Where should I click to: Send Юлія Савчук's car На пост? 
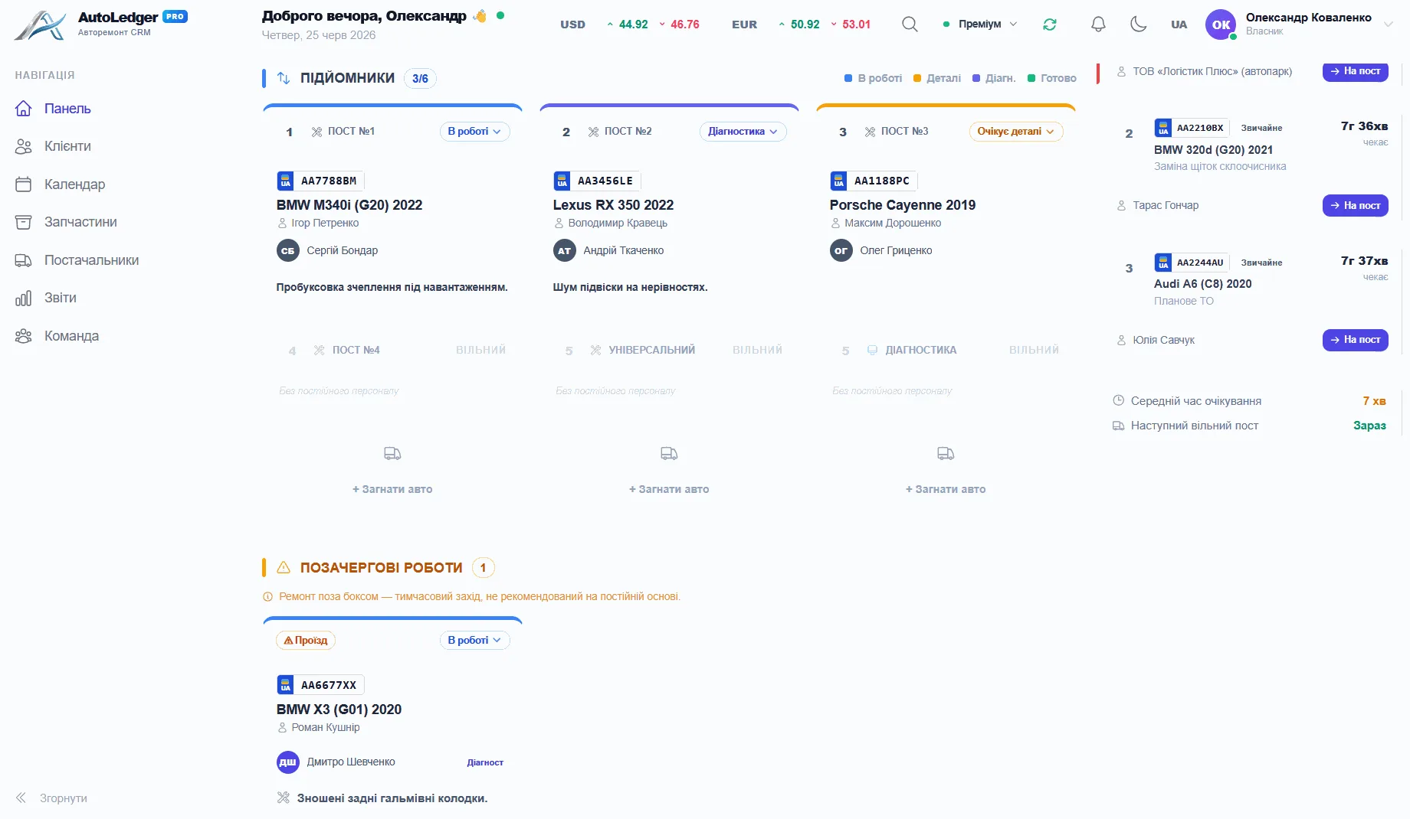click(1355, 340)
